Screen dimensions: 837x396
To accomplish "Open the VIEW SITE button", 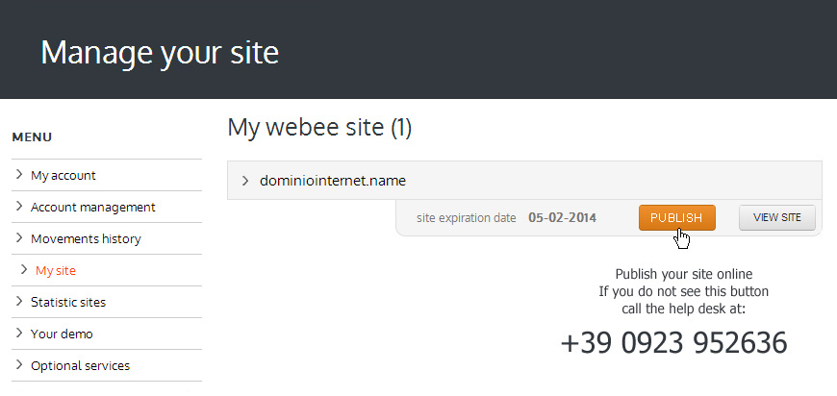I will (x=777, y=218).
